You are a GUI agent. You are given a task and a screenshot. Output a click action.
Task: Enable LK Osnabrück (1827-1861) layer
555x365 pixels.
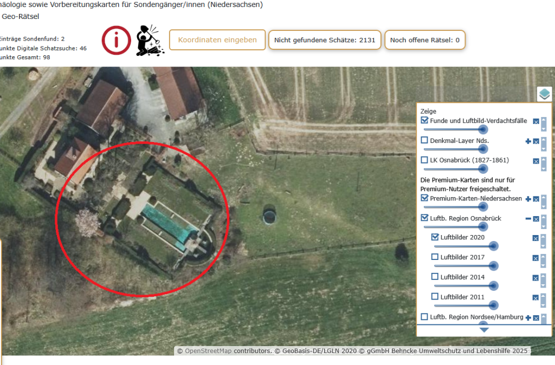(425, 160)
